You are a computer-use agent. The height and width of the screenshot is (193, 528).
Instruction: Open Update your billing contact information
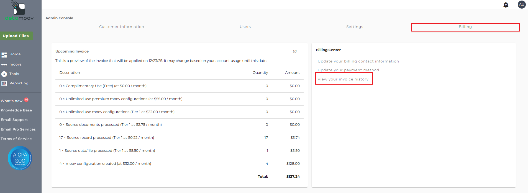[358, 61]
